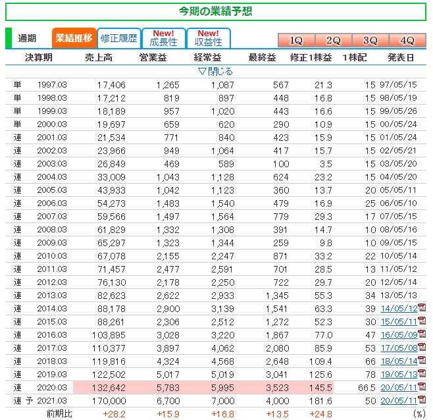The image size is (433, 420).
Task: Open the 14/05/12 announcement date link
Action: tap(399, 308)
